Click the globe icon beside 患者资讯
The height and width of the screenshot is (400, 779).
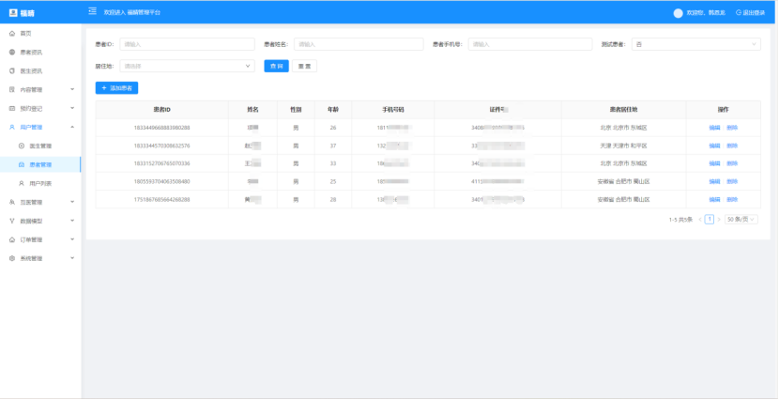click(11, 52)
